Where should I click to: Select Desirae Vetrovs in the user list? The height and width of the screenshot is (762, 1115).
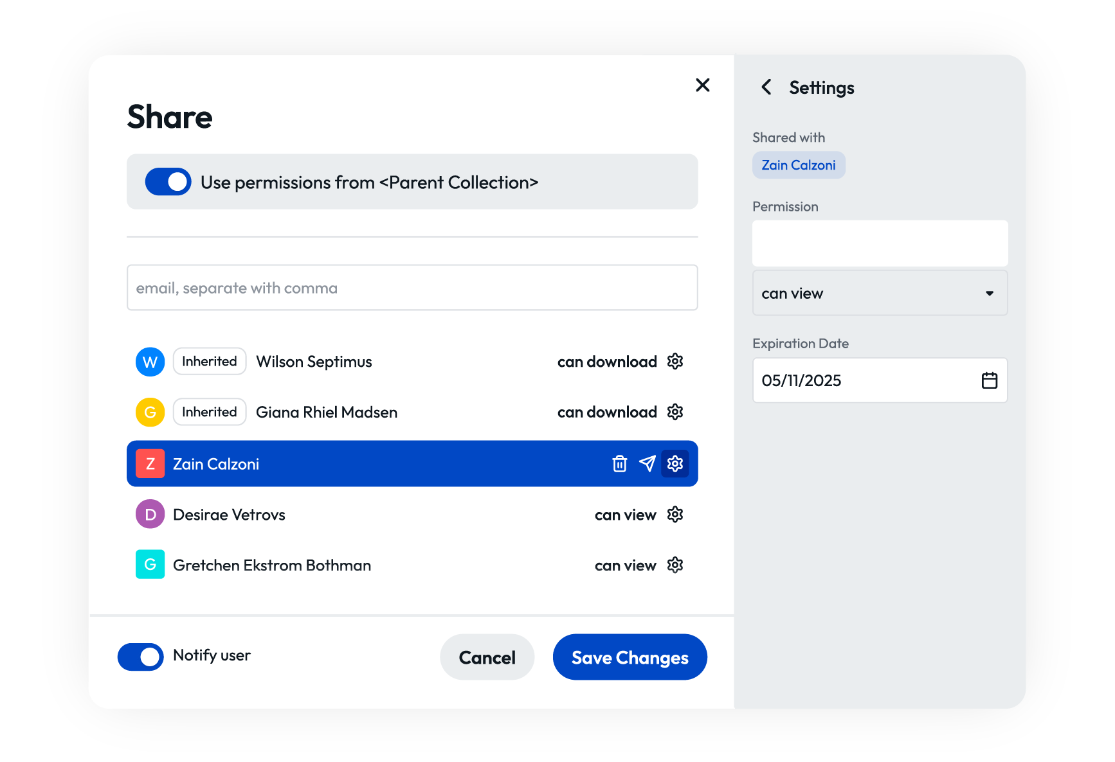[x=229, y=515]
